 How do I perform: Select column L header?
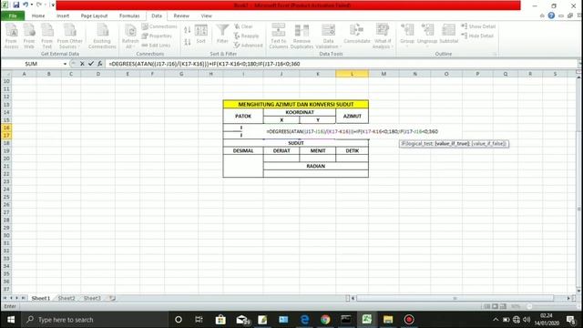[x=353, y=74]
